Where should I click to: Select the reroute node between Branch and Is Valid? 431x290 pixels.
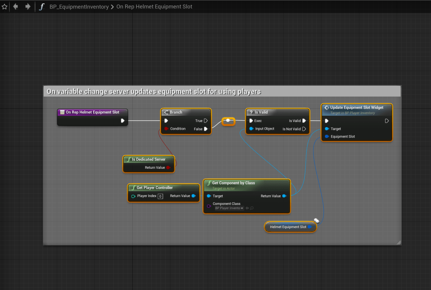[228, 121]
